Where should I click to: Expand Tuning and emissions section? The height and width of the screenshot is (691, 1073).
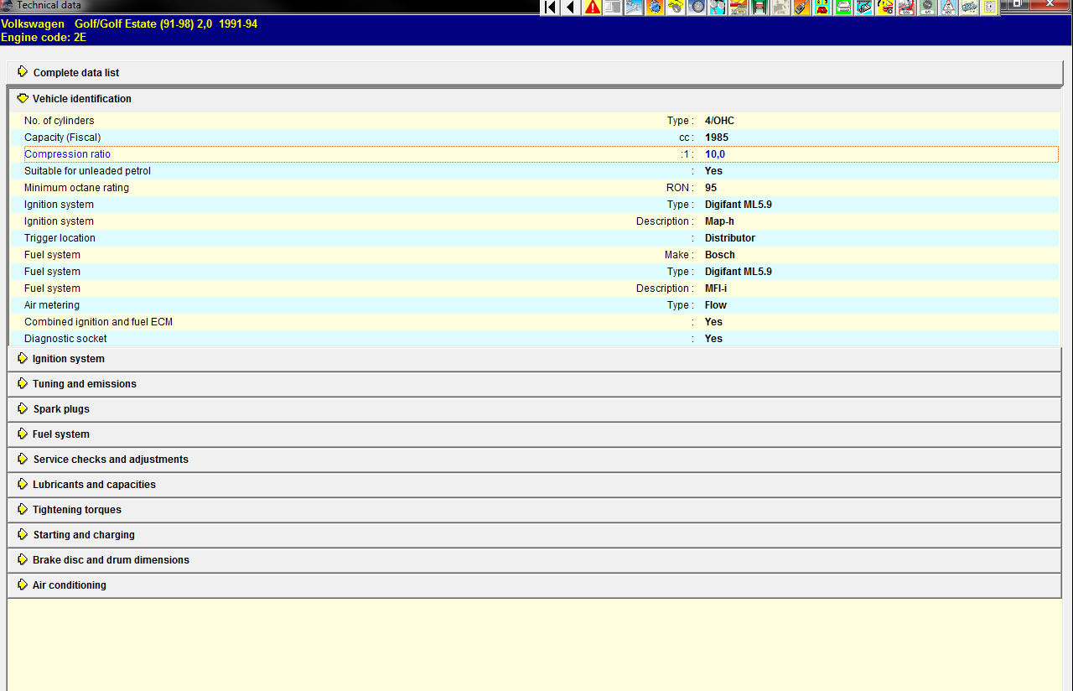(x=84, y=384)
